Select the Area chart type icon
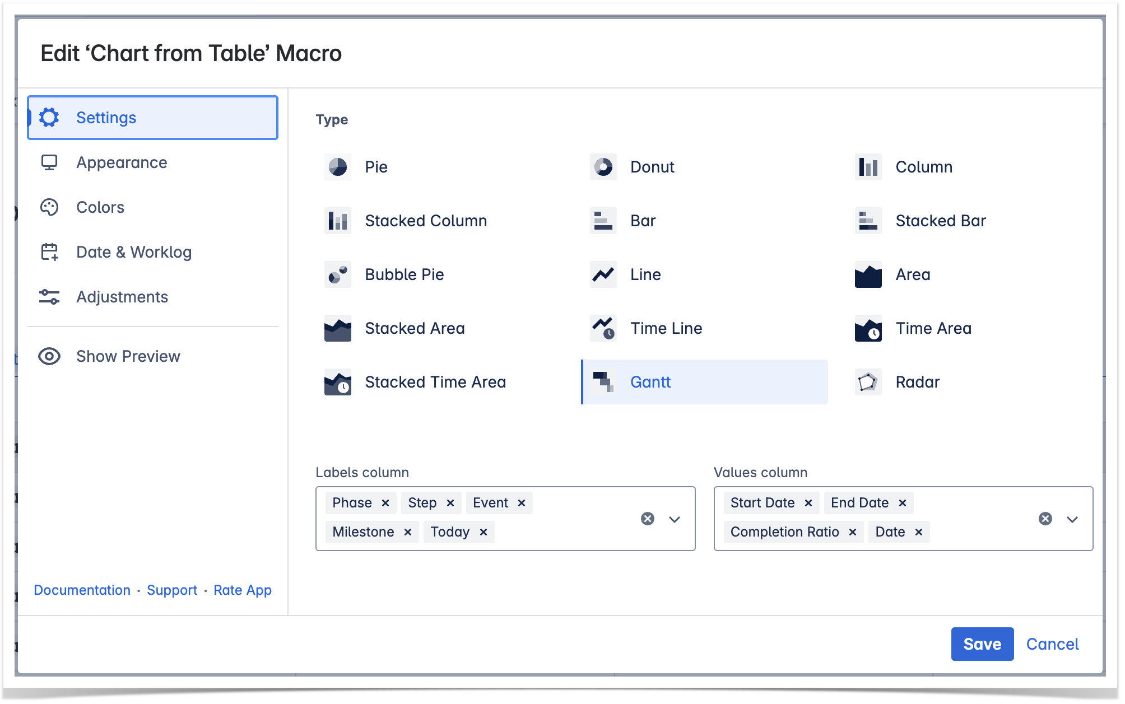 (868, 274)
